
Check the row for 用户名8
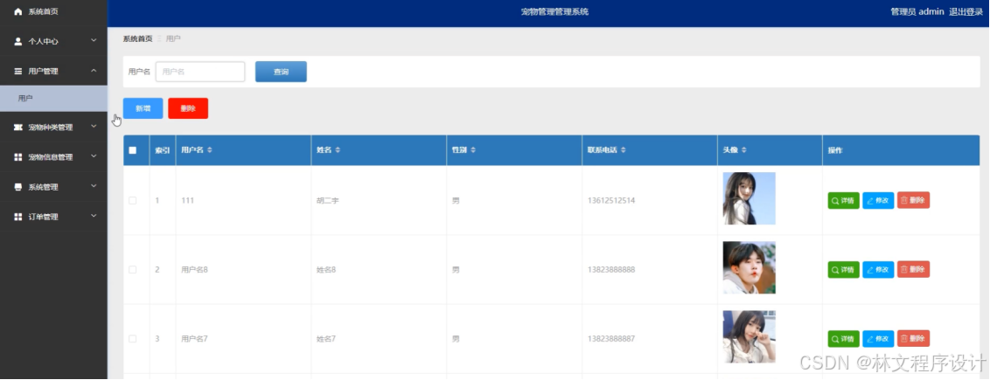pos(133,270)
